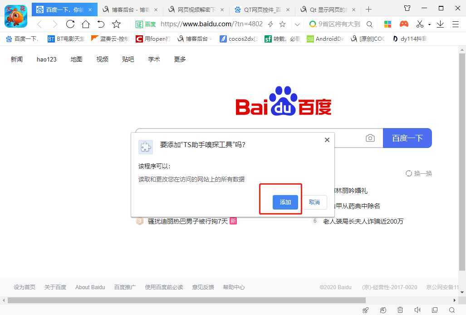
Task: Click the camera image-search icon
Action: (370, 138)
